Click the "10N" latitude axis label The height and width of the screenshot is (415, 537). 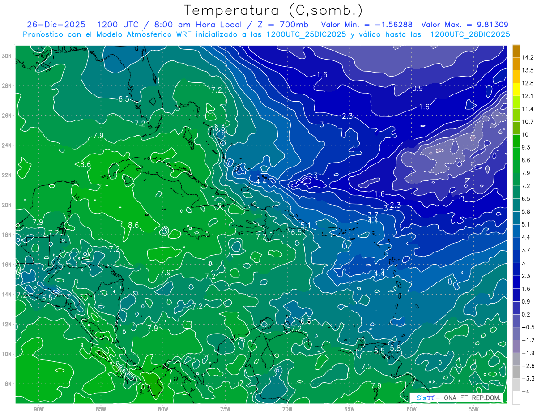(x=7, y=354)
